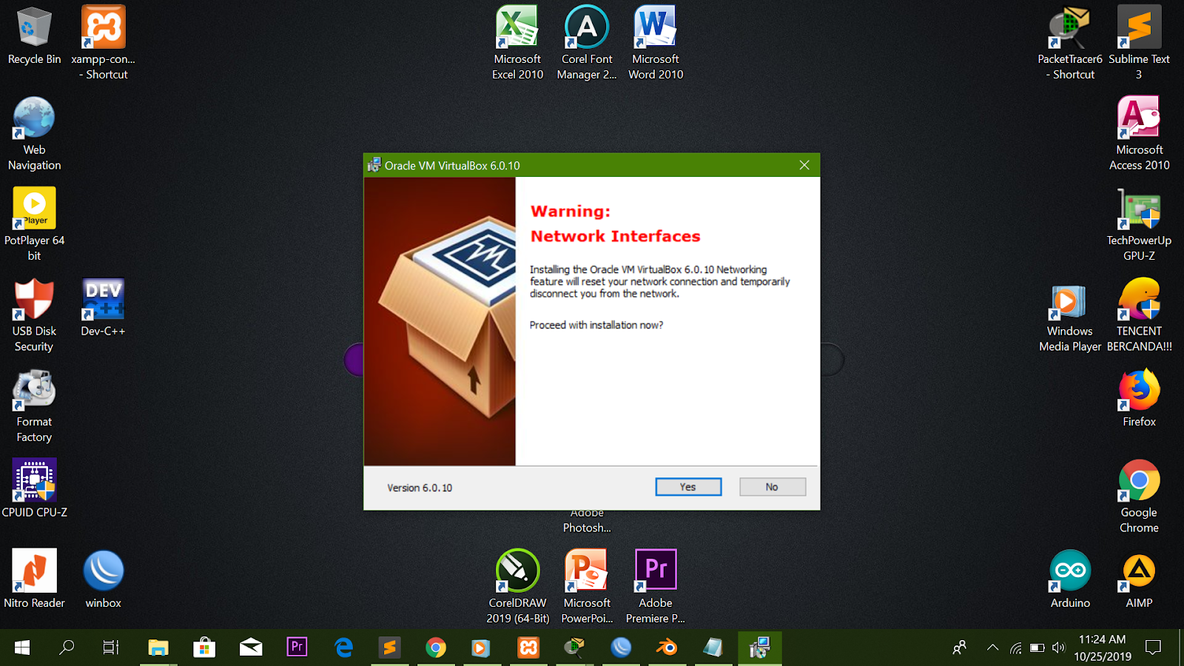
Task: Close the Oracle VM VirtualBox dialog
Action: [804, 165]
